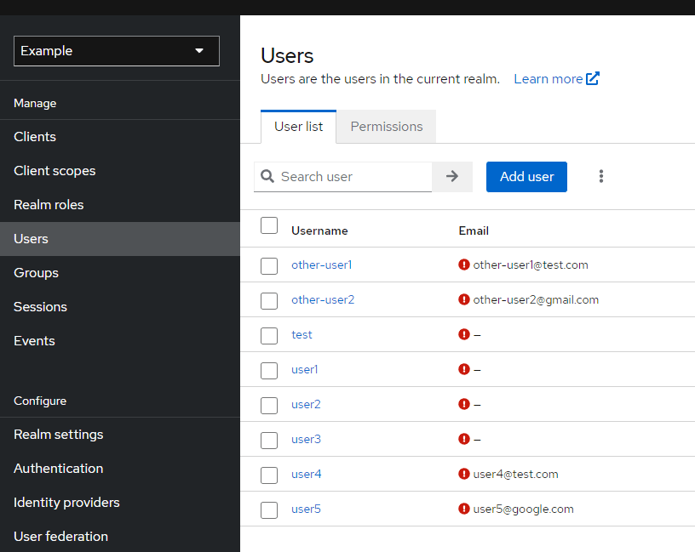The width and height of the screenshot is (695, 552).
Task: Toggle the select-all checkbox in the table header
Action: (269, 225)
